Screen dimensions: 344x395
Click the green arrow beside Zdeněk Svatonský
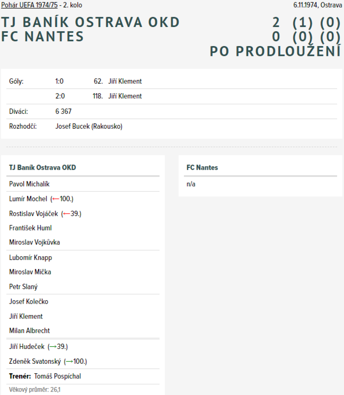coord(69,362)
